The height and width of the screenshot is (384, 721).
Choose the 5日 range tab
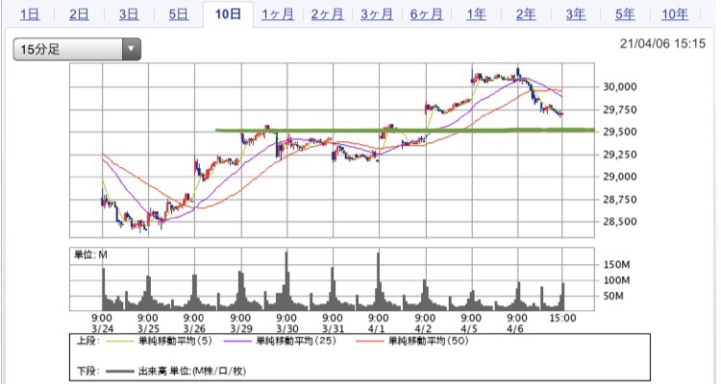pos(179,14)
